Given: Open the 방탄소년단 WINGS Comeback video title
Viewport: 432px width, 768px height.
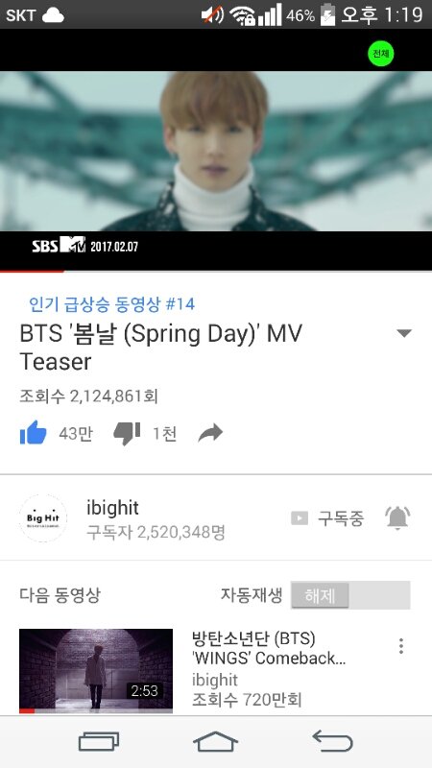Looking at the screenshot, I should coord(269,649).
